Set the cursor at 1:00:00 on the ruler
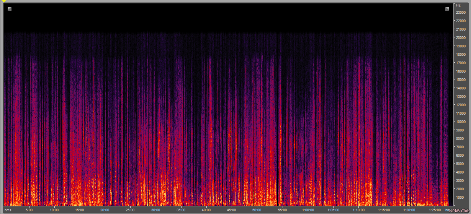Screen dimensions: 471x214 308,210
